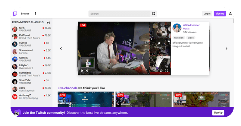The width and height of the screenshot is (241, 126).
Task: Select the Musician tag
Action: (179, 38)
